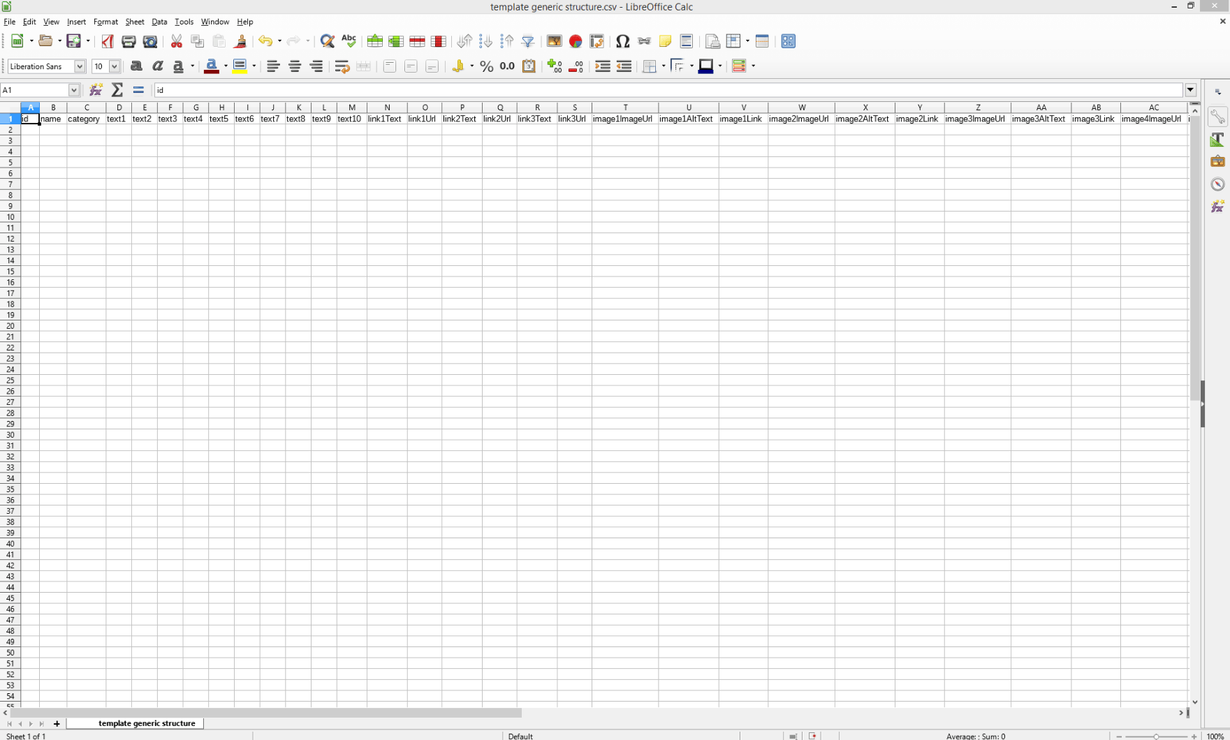Toggle Underline formatting
This screenshot has height=740, width=1230.
coord(179,66)
